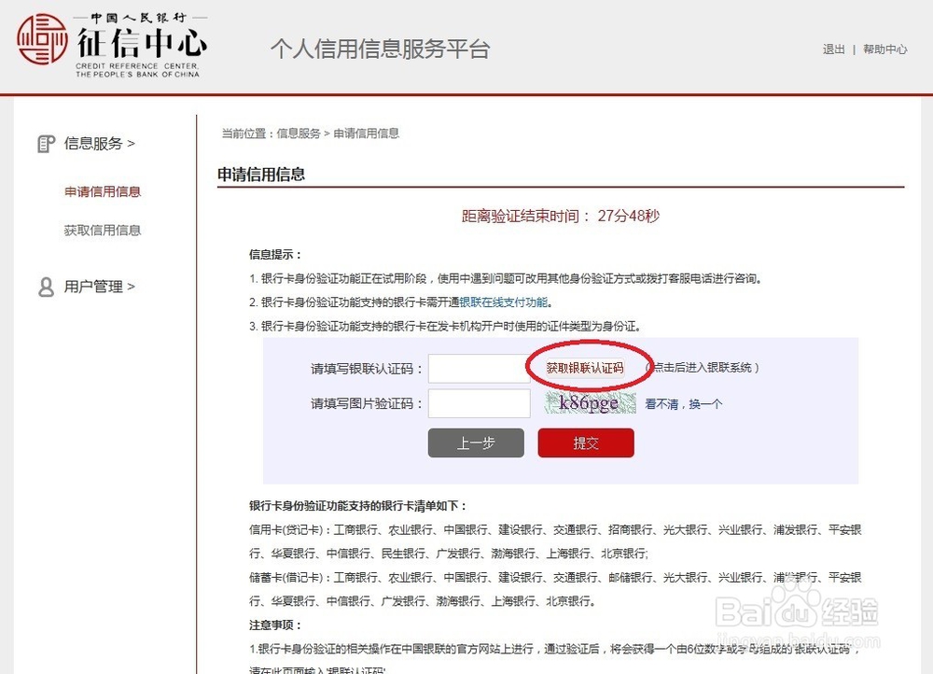Screen dimensions: 933x674
Task: Click the grey 上一步 button
Action: [476, 443]
